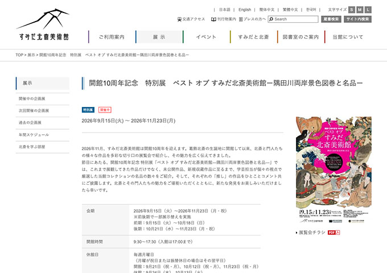Open the 交通アクセス train icon link
Image resolution: width=387 pixels, height=273 pixels.
(191, 19)
